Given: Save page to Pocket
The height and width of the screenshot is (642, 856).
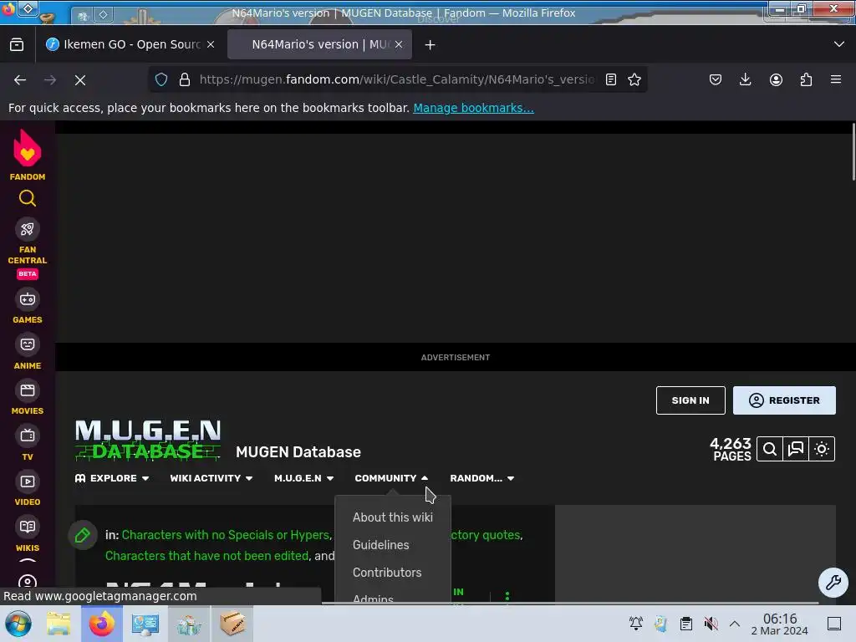Looking at the screenshot, I should (716, 79).
